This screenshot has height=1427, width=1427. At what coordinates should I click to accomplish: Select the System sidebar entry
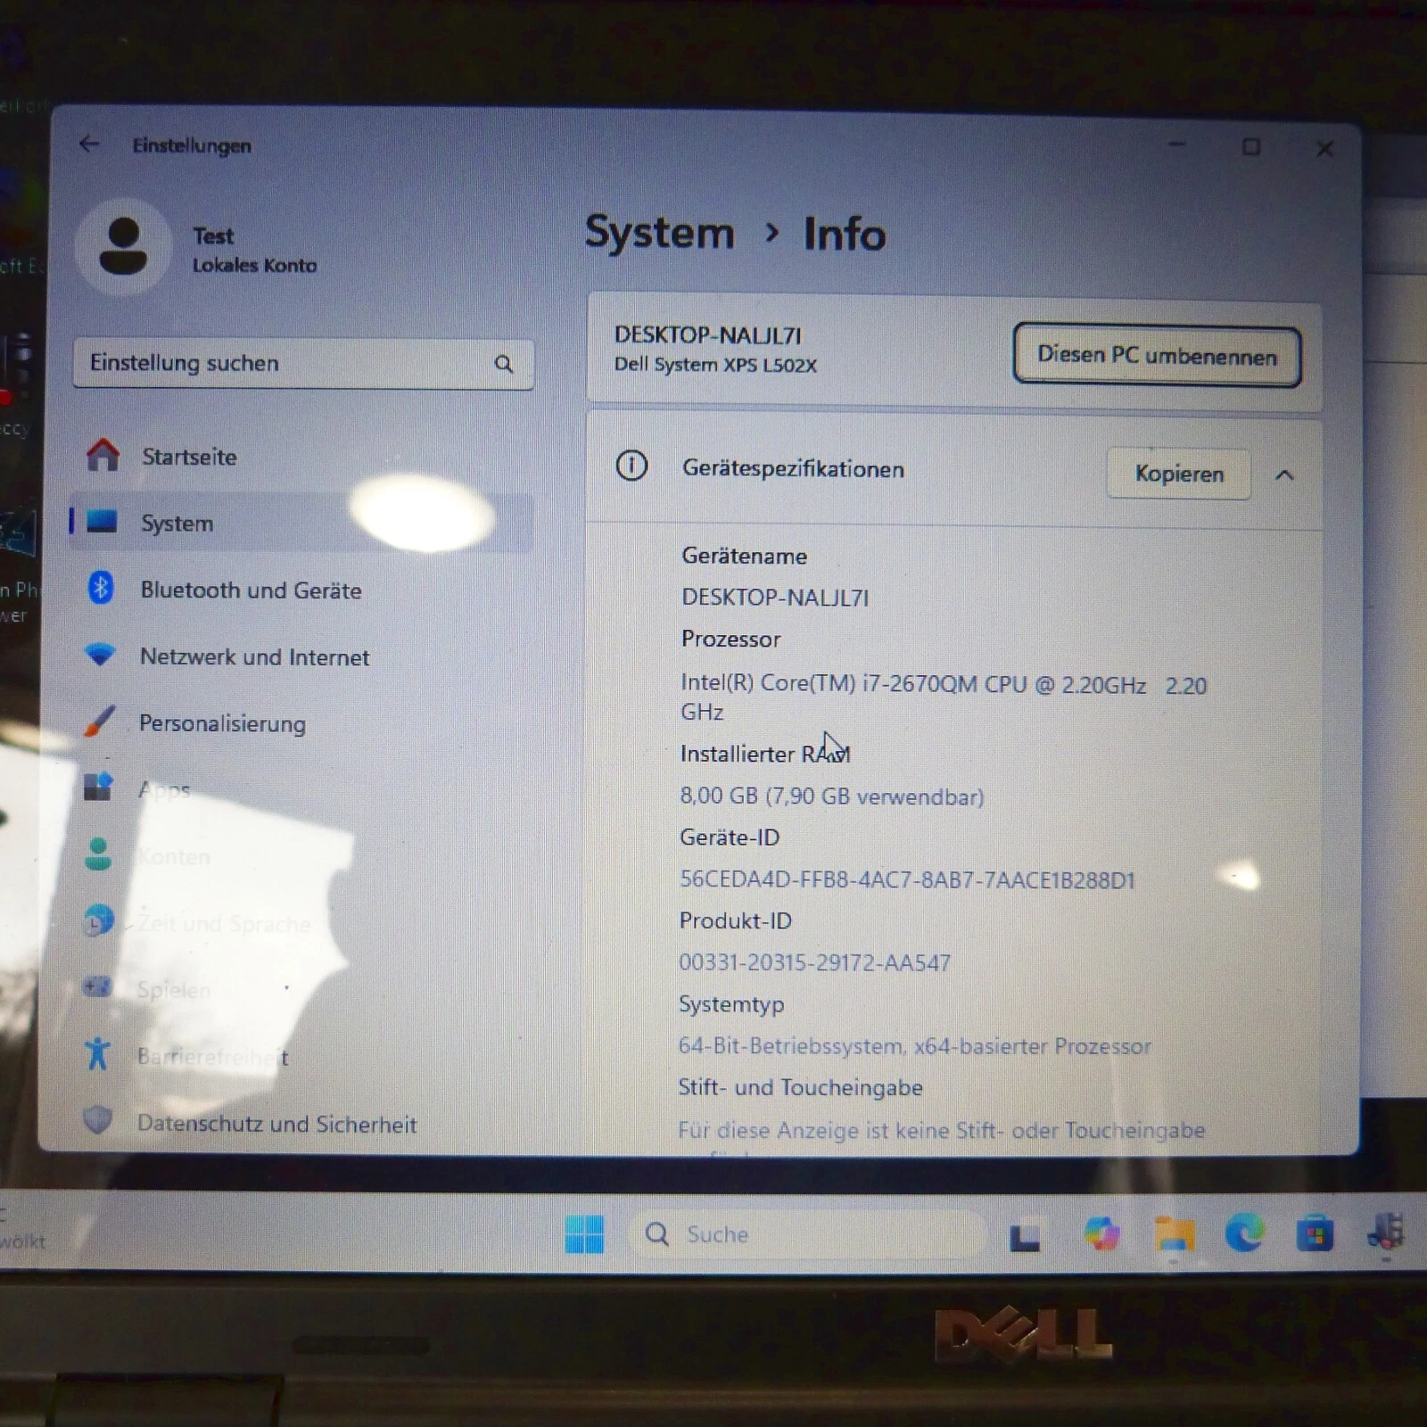(301, 523)
